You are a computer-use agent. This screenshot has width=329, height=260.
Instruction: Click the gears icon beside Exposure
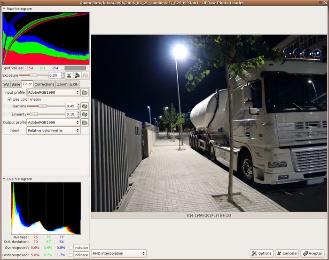77,75
